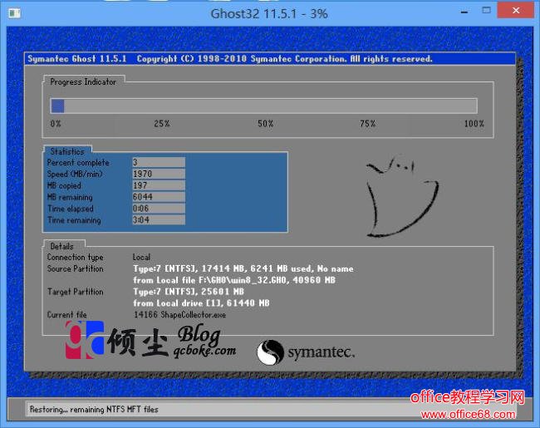This screenshot has height=428, width=540.
Task: Click the 25% progress scale mark
Action: tap(162, 124)
